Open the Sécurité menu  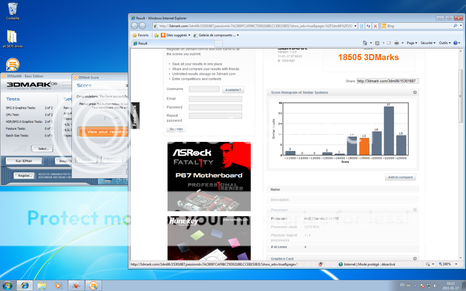(428, 43)
